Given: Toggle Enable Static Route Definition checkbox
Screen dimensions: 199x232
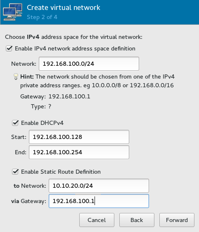Looking at the screenshot, I should pyautogui.click(x=15, y=172).
